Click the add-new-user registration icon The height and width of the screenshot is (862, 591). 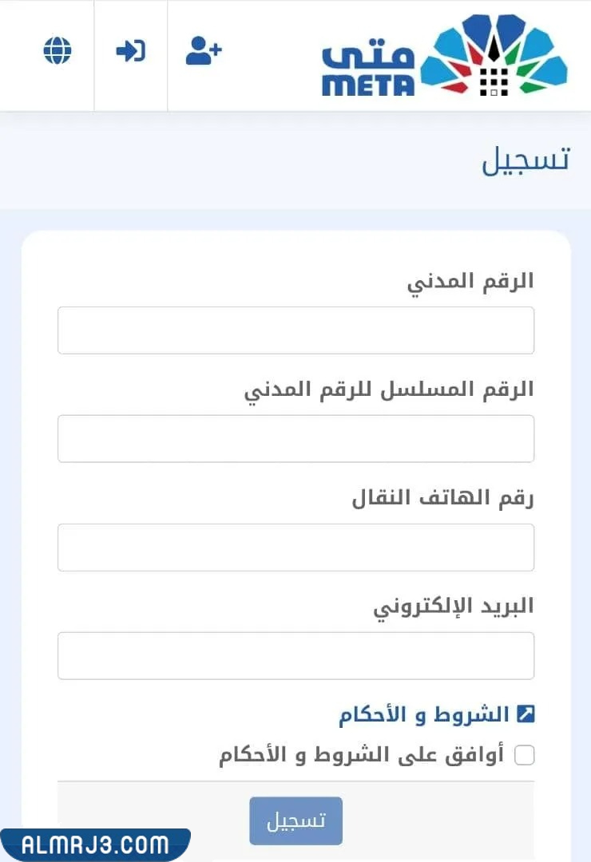(x=203, y=51)
